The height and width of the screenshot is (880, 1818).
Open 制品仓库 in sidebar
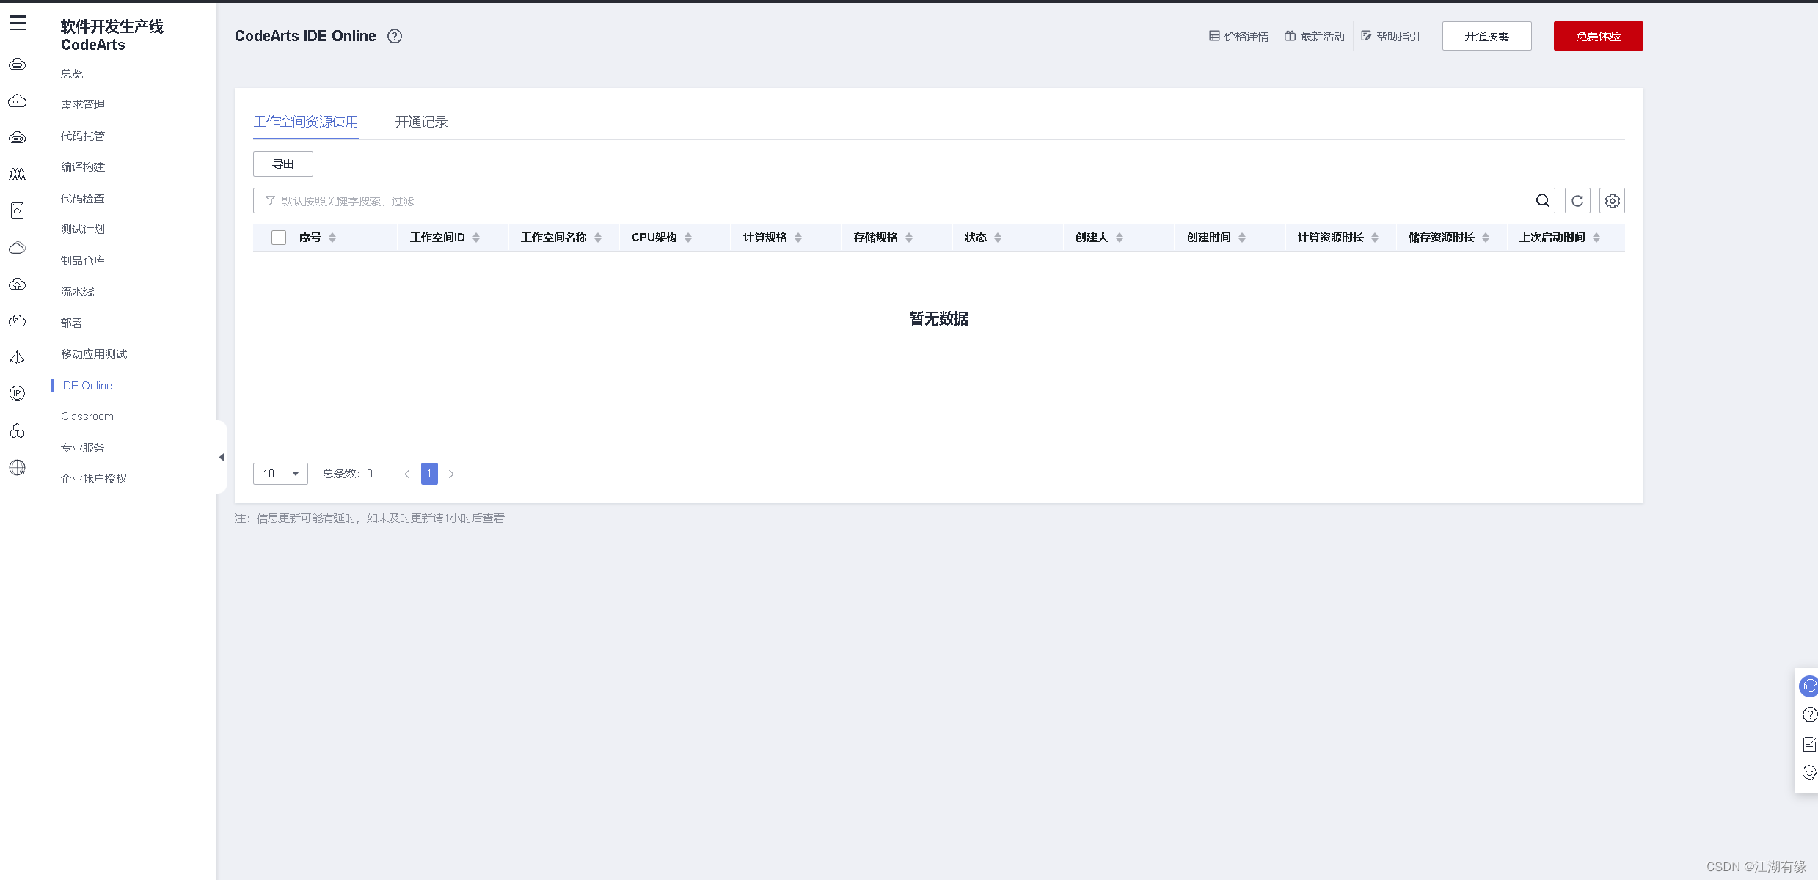[83, 261]
